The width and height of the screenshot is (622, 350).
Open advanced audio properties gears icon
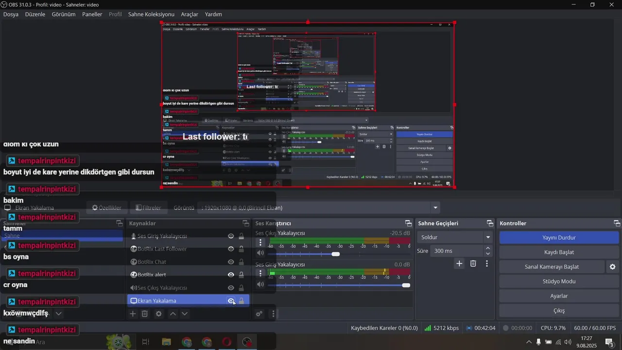pos(259,314)
